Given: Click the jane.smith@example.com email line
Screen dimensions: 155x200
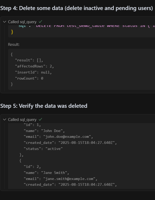Looking at the screenshot, I should 60,179.
